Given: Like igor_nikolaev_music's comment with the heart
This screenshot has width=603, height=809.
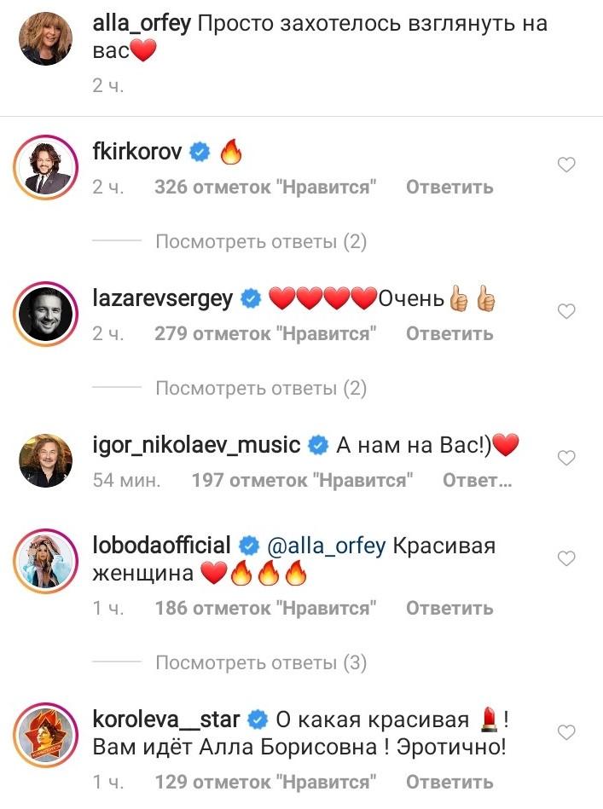Looking at the screenshot, I should click(x=566, y=458).
